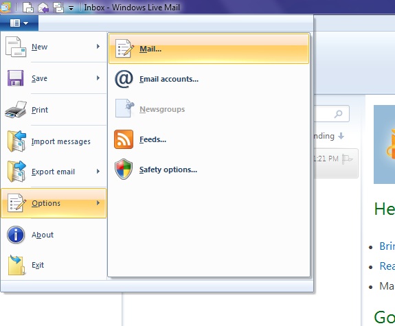Click the New mail message quick-access icon
Image resolution: width=395 pixels, height=326 pixels.
(x=28, y=8)
